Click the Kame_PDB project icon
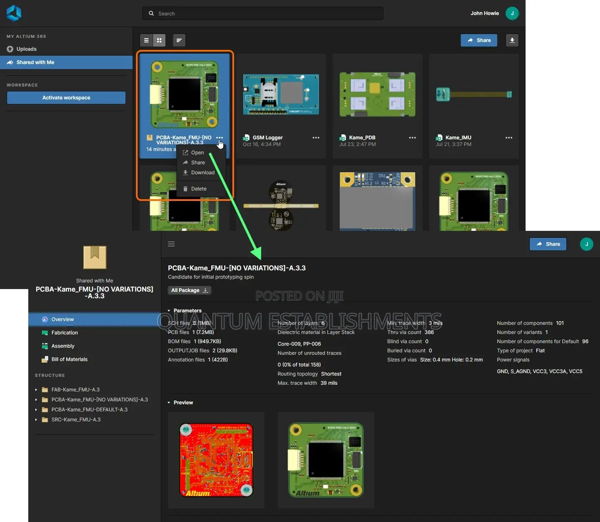The image size is (600, 522). click(343, 138)
